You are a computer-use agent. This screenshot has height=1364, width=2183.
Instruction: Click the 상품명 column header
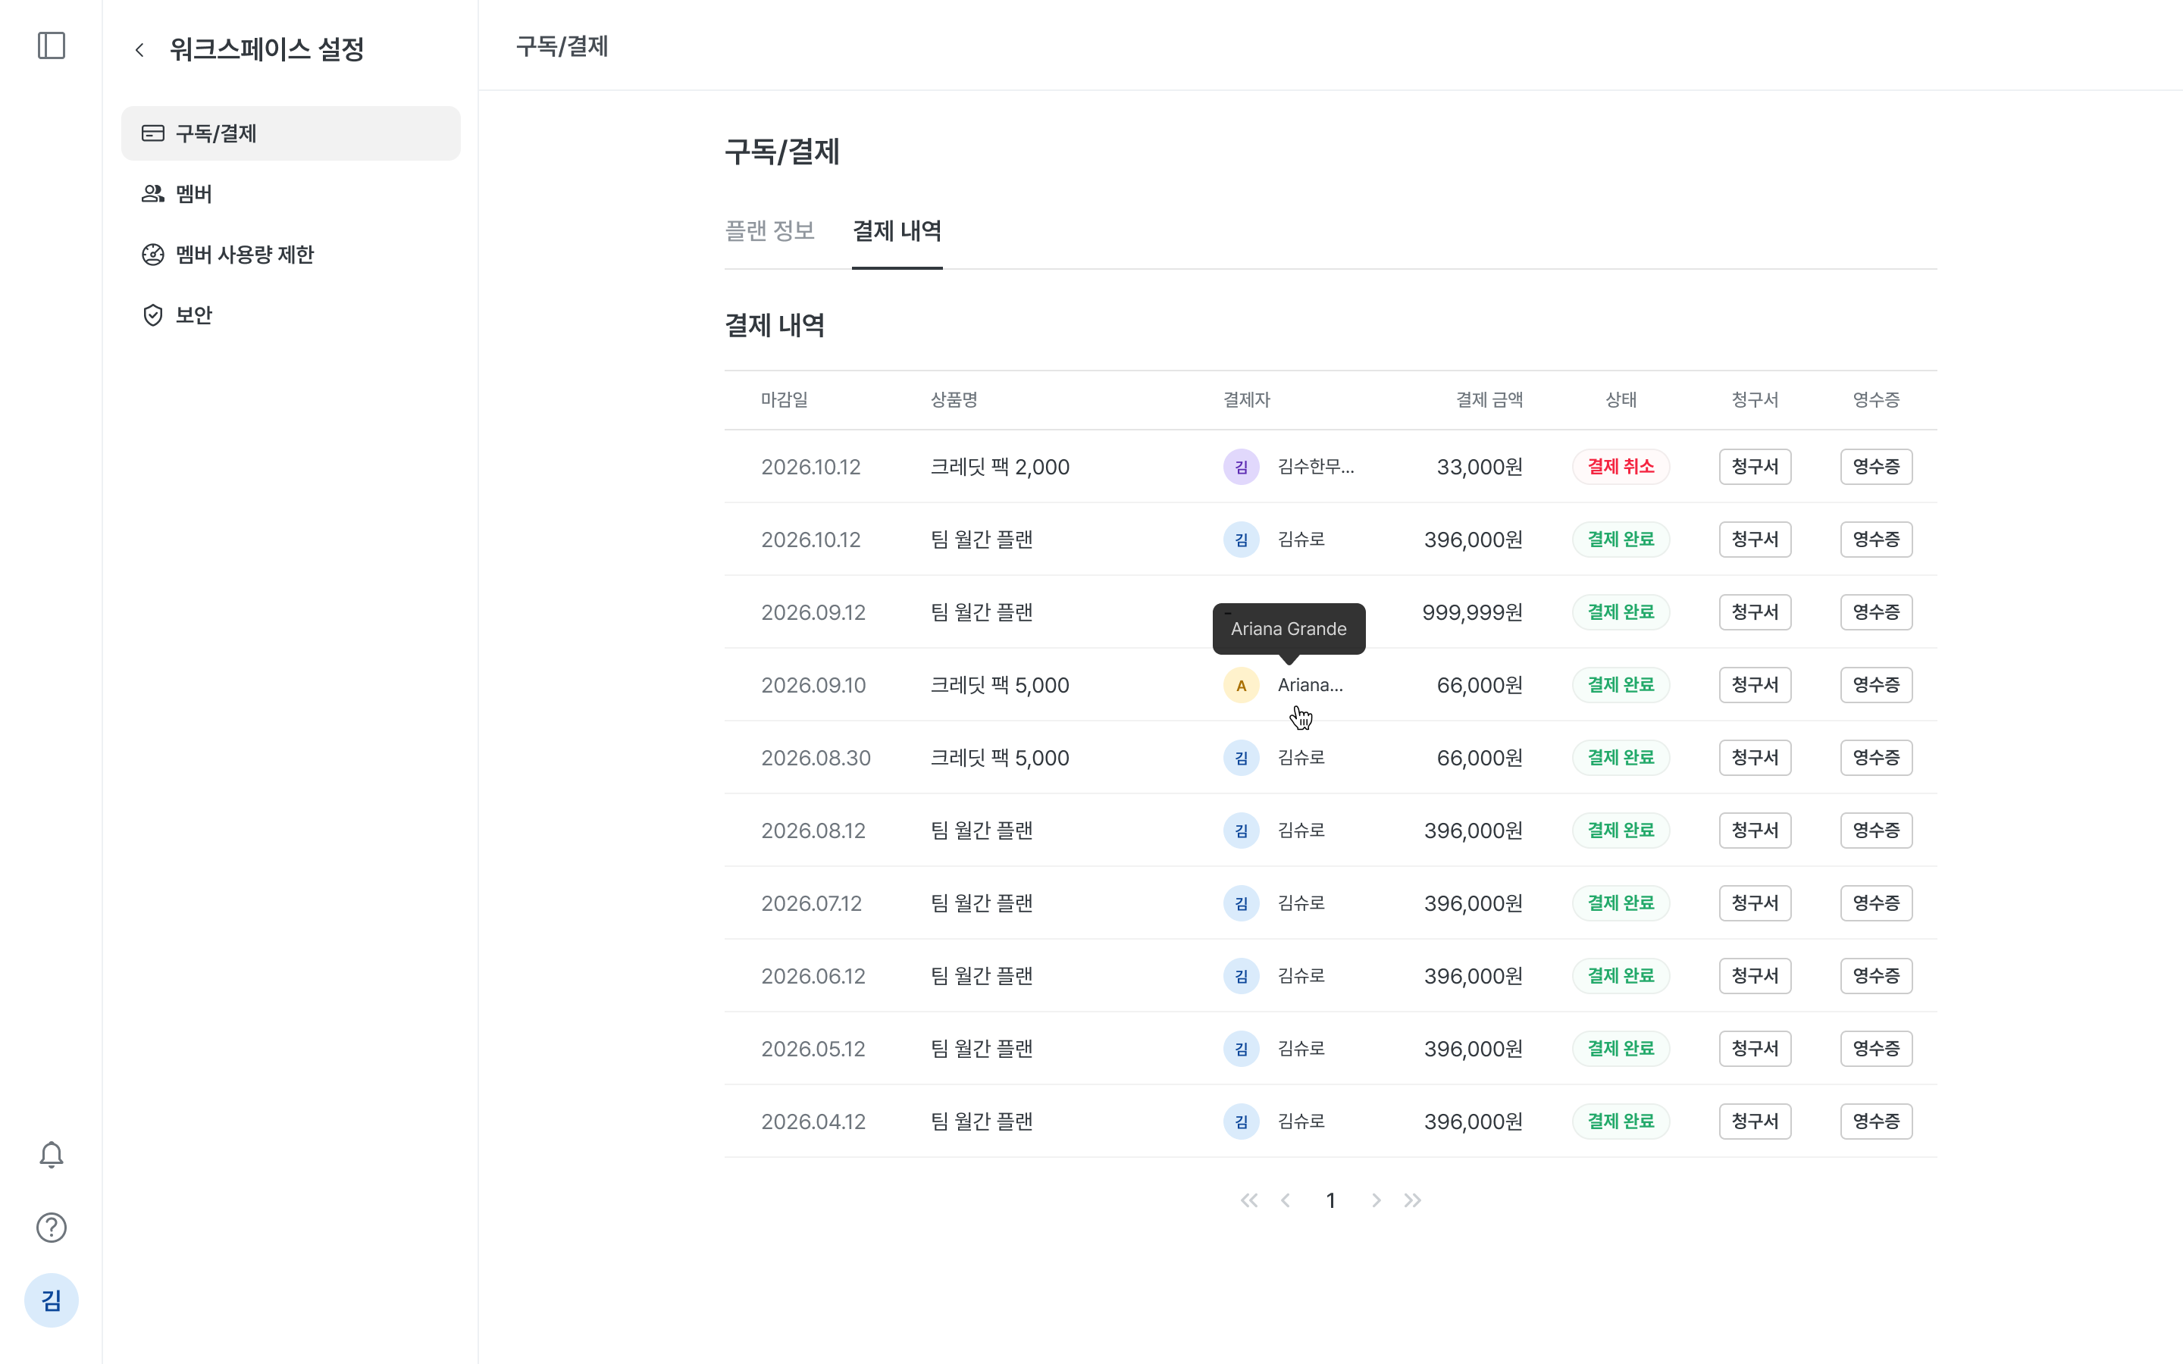point(954,399)
